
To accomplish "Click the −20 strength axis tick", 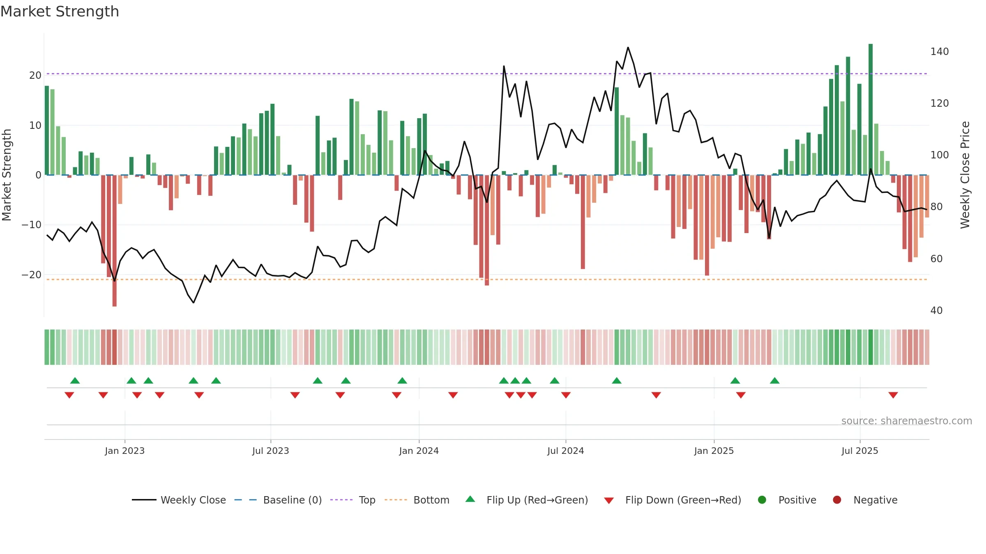I will [x=32, y=275].
